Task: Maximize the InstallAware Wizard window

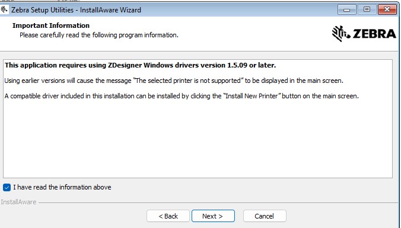Action: pos(367,9)
